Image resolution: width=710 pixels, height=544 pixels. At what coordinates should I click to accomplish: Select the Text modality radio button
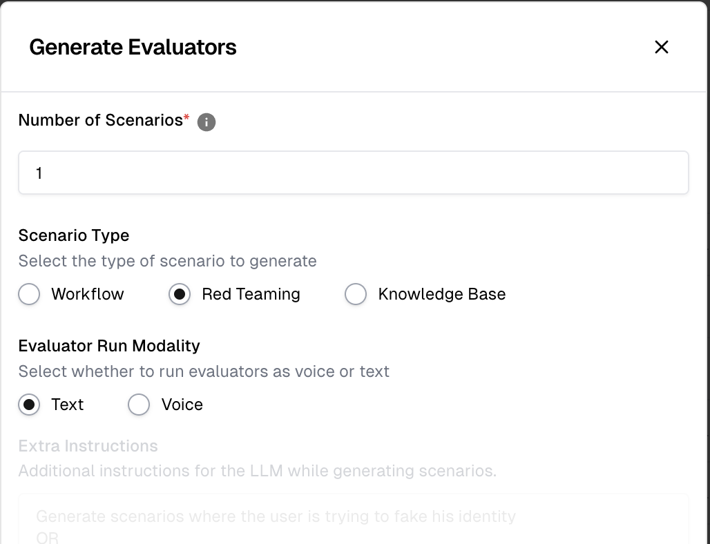click(x=29, y=405)
